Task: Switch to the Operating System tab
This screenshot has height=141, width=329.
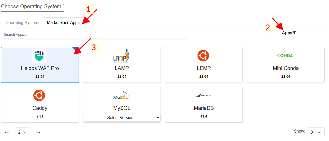Action: point(22,22)
